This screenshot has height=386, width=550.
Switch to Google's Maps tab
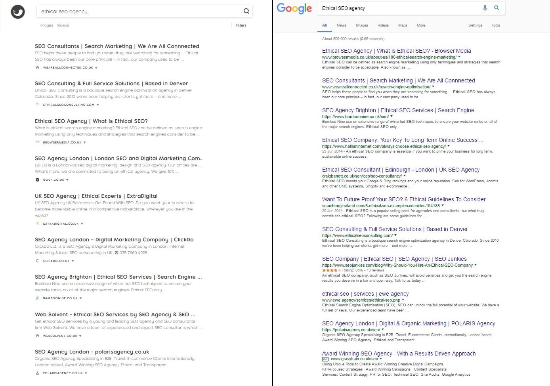coord(403,25)
